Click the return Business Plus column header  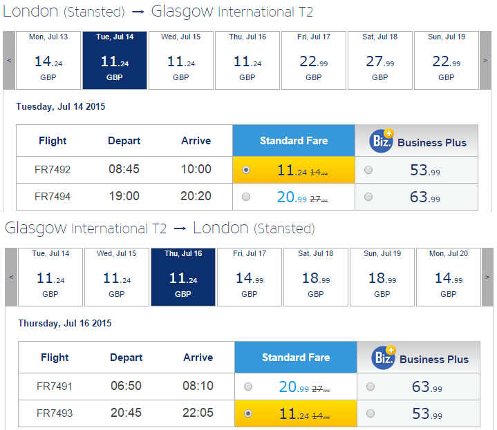pos(418,358)
